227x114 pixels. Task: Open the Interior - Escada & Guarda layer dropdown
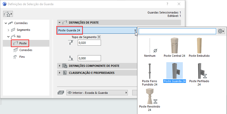(97, 92)
